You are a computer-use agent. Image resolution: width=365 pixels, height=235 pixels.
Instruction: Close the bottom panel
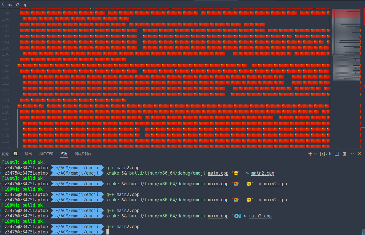[x=359, y=154]
